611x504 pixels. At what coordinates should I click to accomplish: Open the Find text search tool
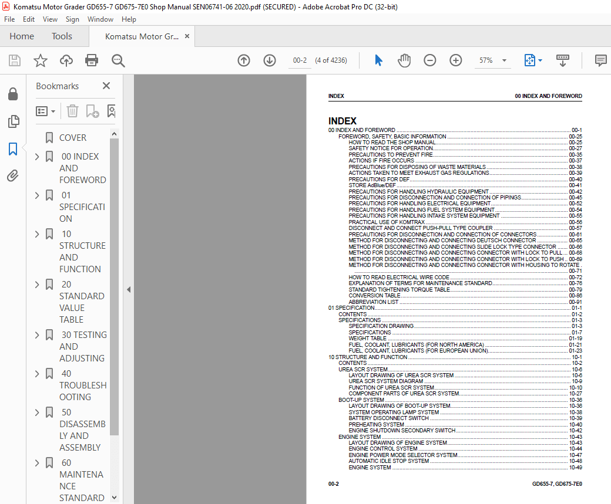pyautogui.click(x=118, y=60)
